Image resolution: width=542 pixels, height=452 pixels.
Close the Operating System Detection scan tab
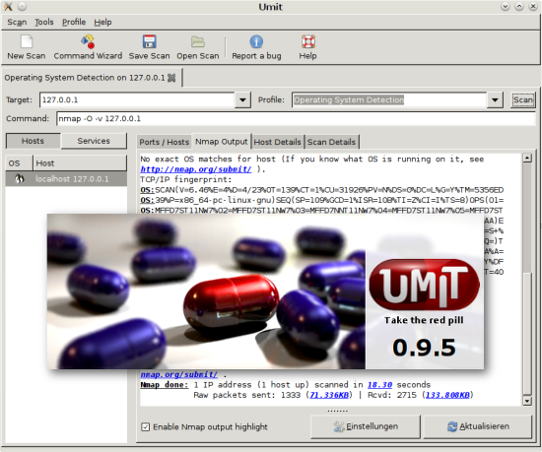171,78
